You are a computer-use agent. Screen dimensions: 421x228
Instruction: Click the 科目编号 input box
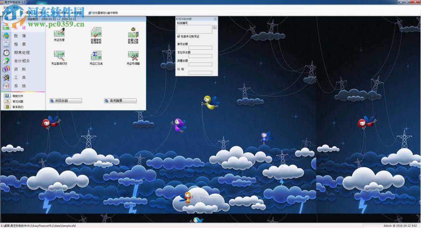(x=195, y=30)
